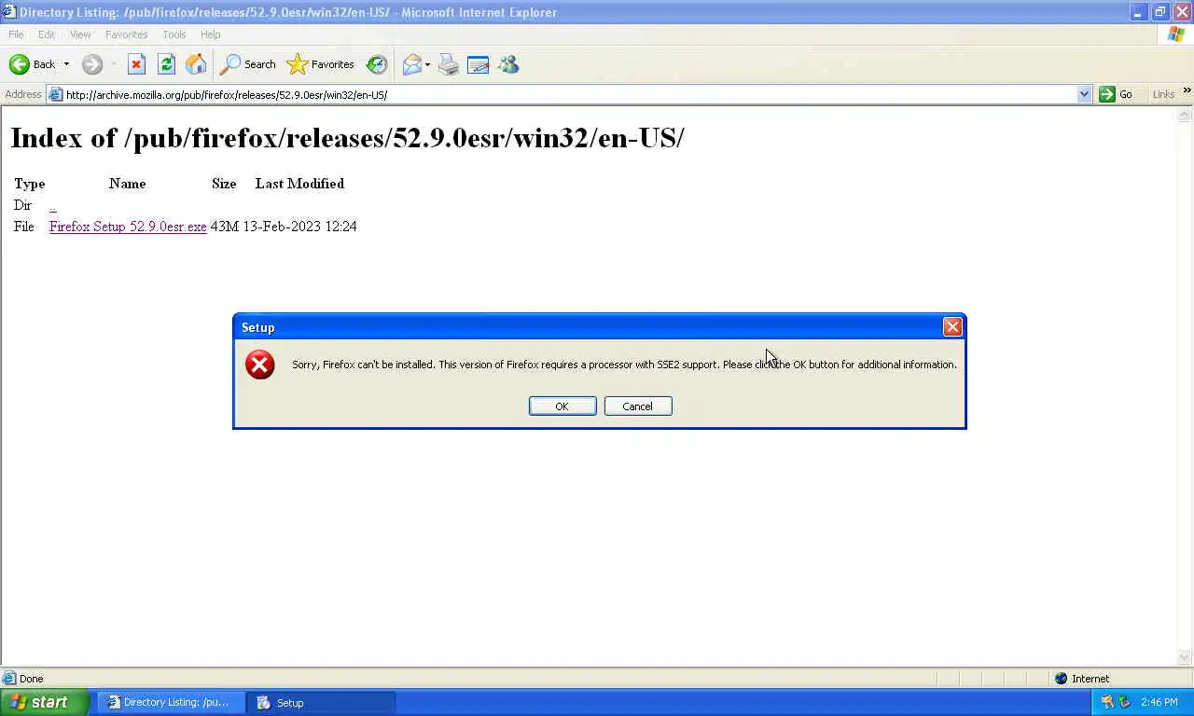
Task: Open the Search pane from toolbar
Action: click(x=248, y=64)
